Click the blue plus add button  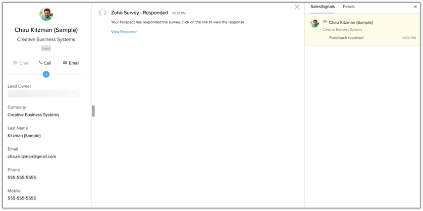[x=46, y=74]
